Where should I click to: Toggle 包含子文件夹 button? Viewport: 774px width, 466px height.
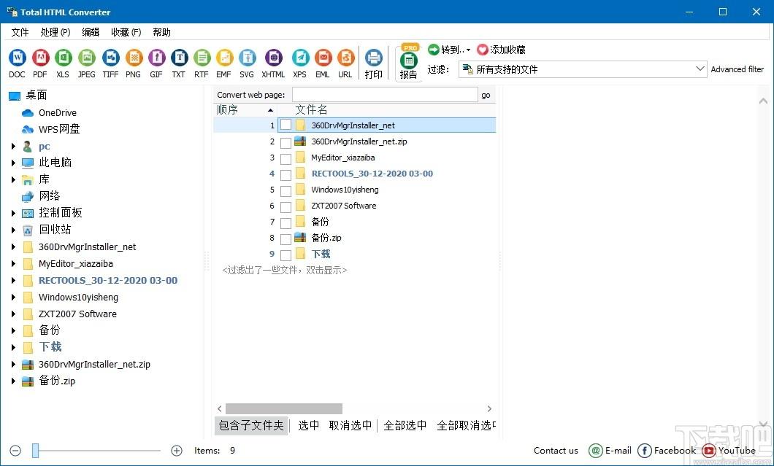[251, 425]
